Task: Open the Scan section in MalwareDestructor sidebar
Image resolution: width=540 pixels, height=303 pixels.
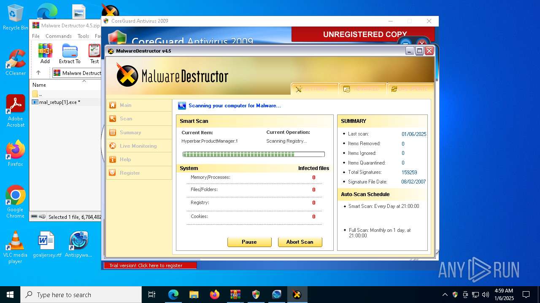Action: tap(139, 119)
